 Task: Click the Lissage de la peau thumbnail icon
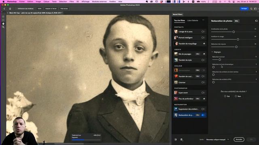pyautogui.click(x=176, y=31)
